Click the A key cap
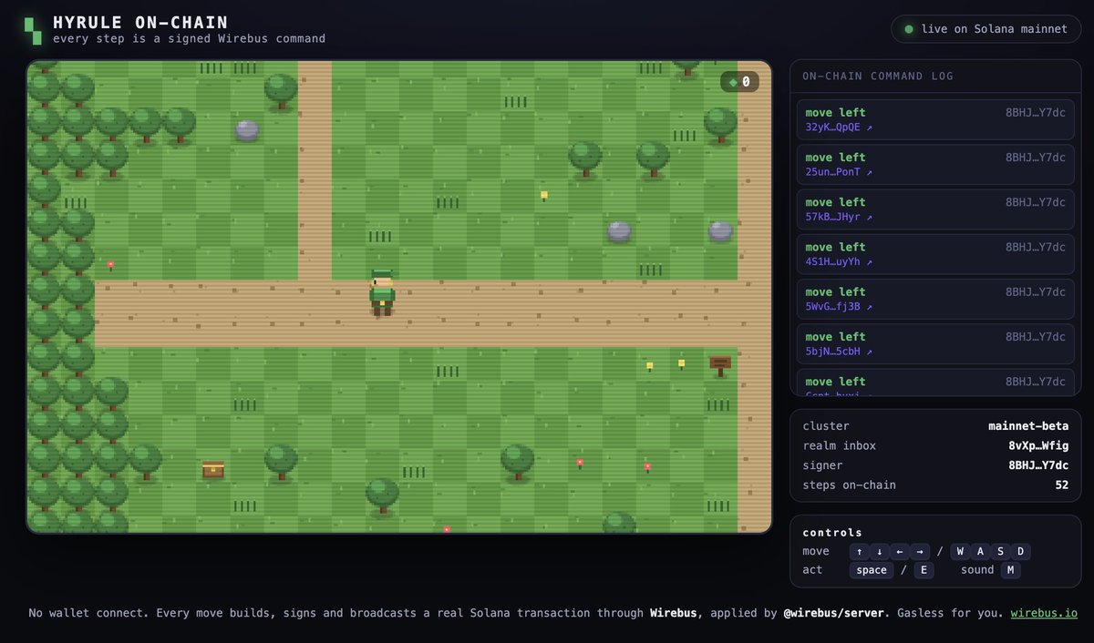Screen dimensions: 1094x643 coord(981,551)
